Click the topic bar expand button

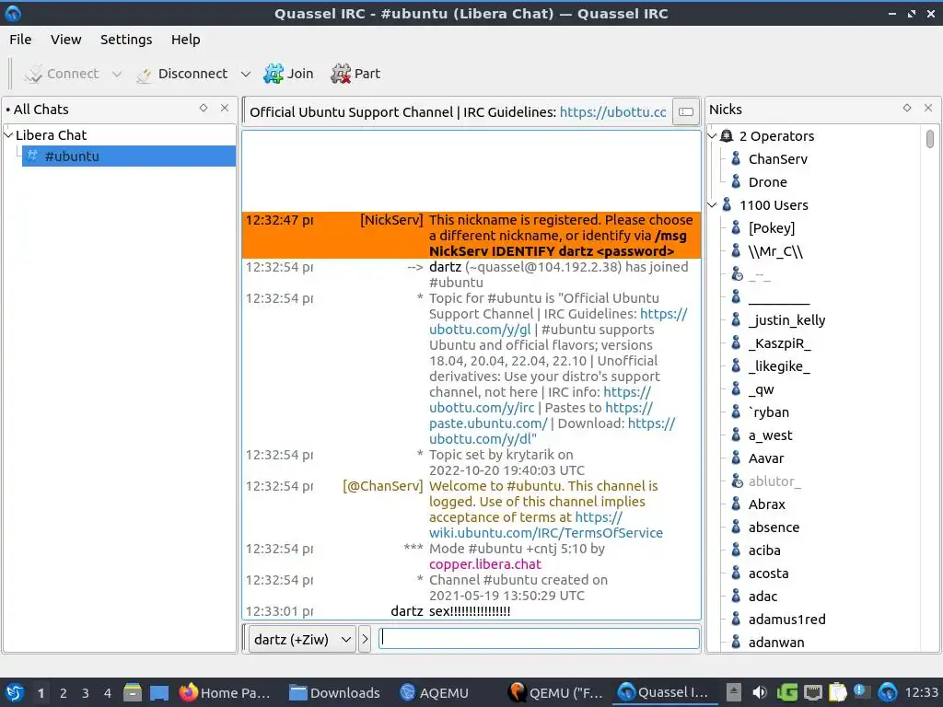(686, 111)
